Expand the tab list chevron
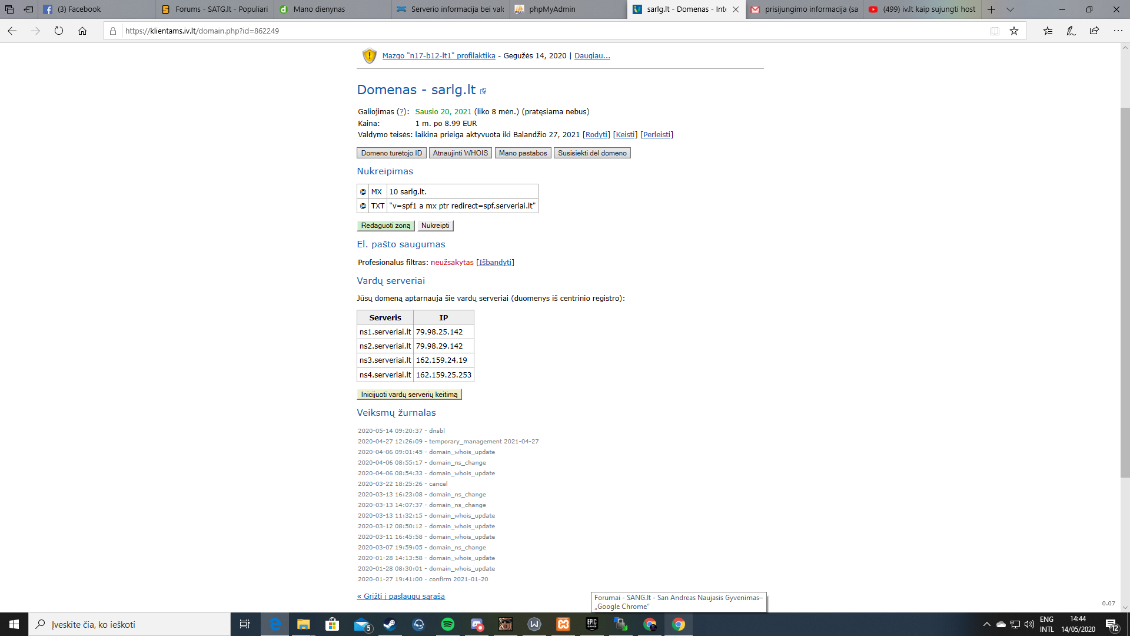1130x636 pixels. coord(1010,9)
